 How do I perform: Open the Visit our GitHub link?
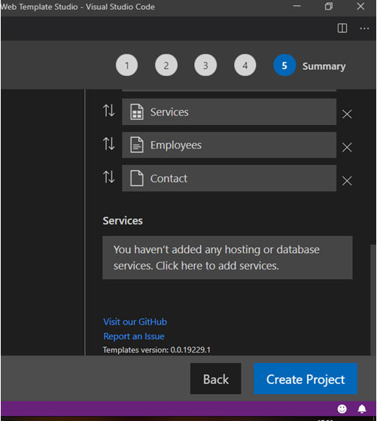(135, 322)
